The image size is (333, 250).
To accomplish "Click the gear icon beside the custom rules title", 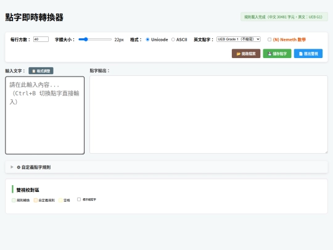I will click(18, 167).
